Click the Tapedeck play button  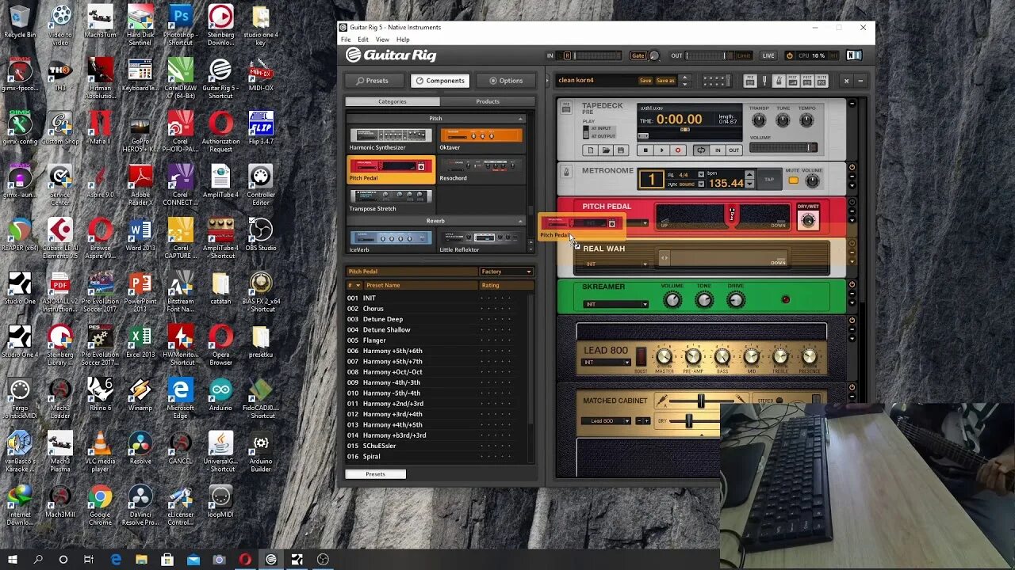point(661,150)
